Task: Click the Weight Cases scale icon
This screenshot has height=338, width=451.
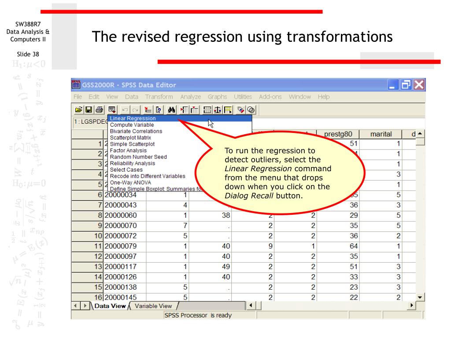Action: click(218, 110)
